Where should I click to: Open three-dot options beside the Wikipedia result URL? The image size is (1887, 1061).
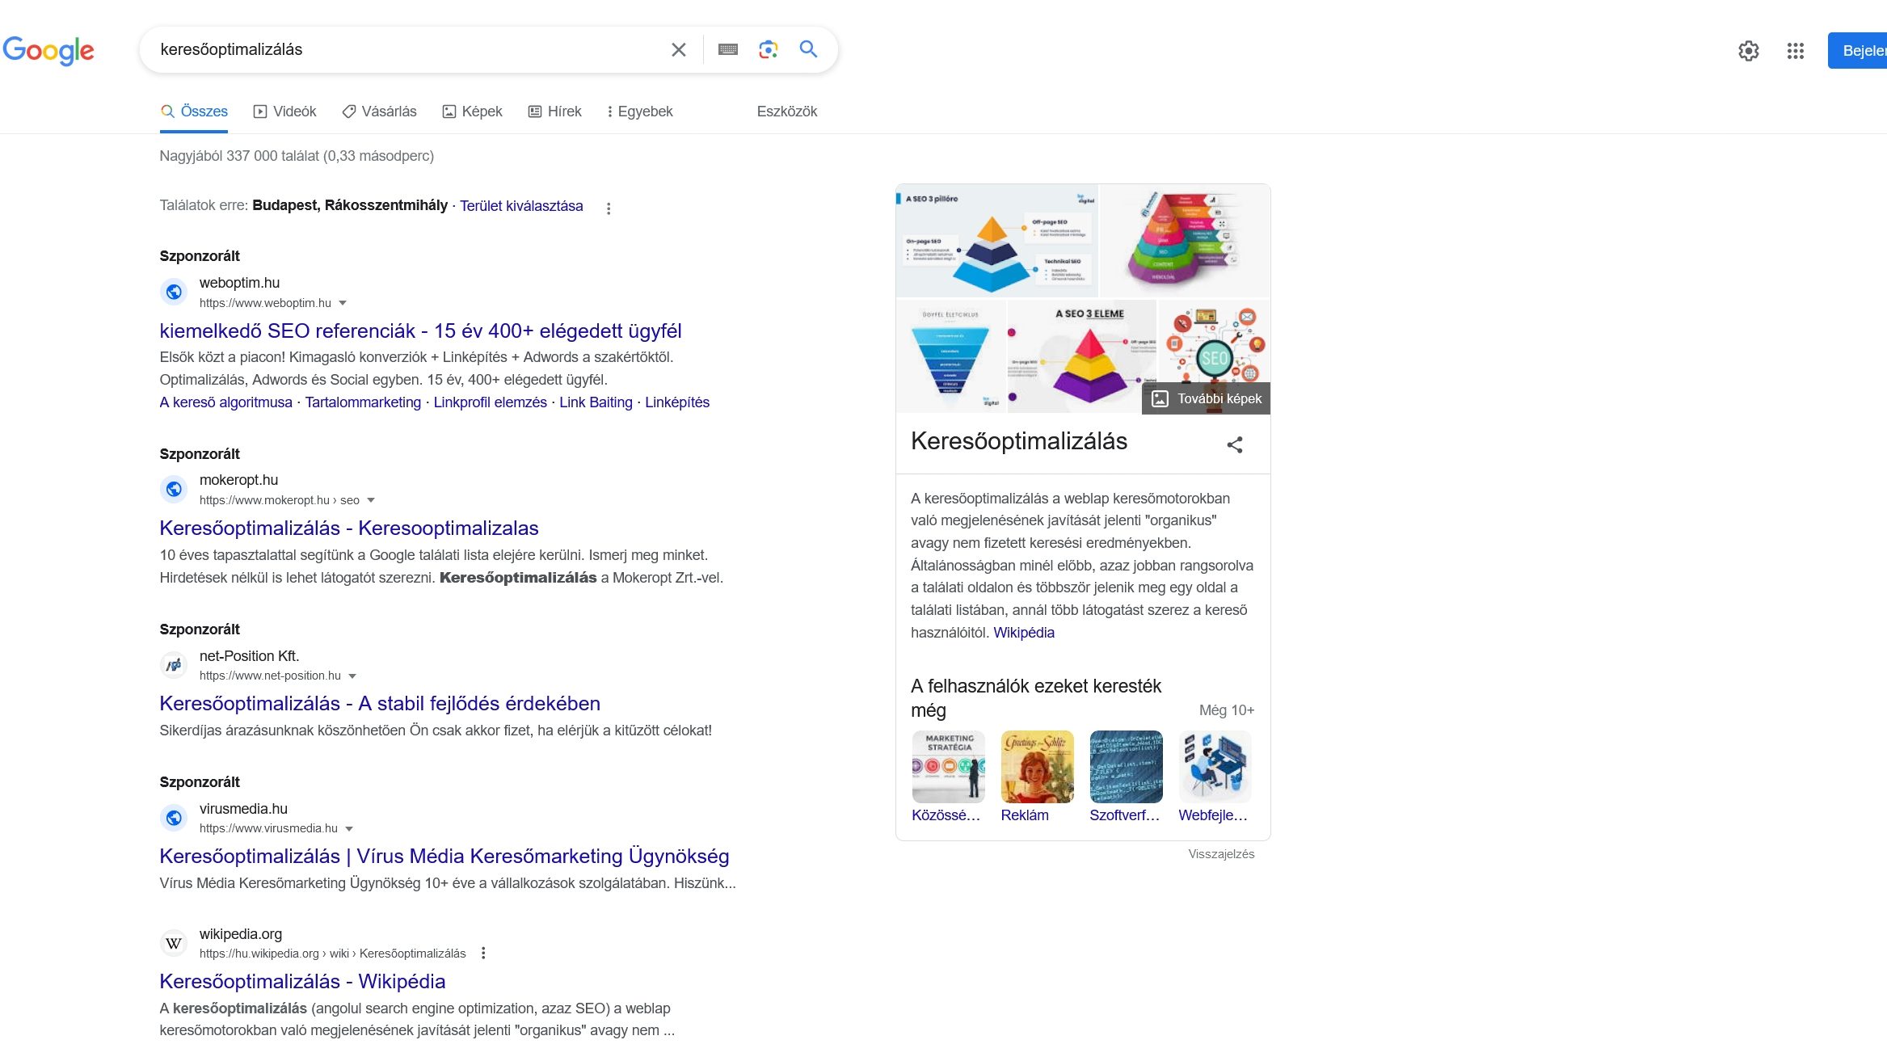tap(483, 954)
